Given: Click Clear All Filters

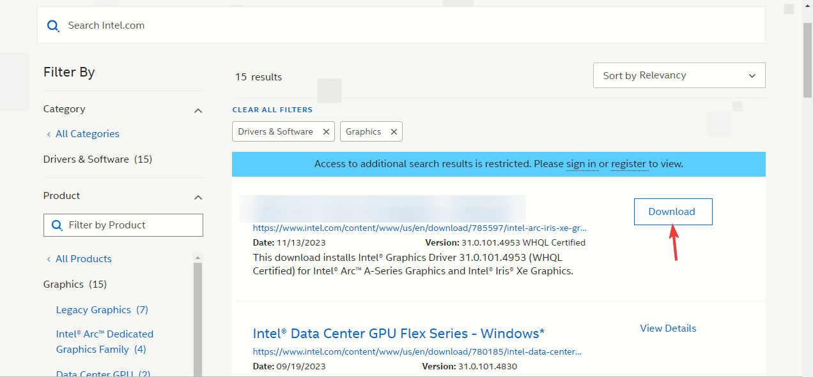Looking at the screenshot, I should click(272, 110).
